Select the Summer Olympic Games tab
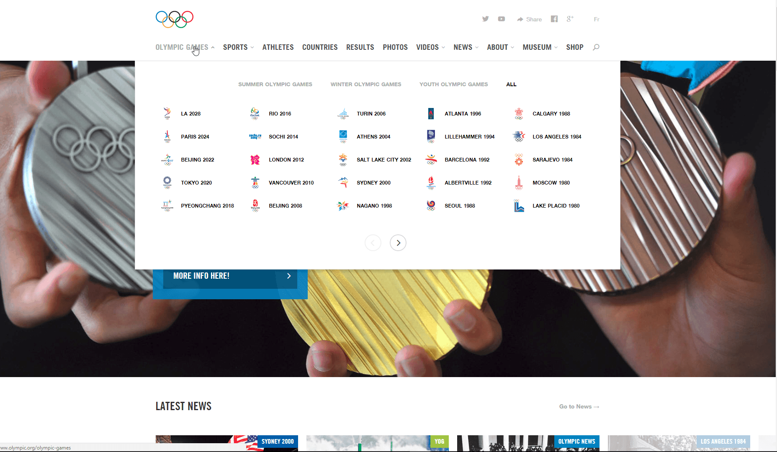This screenshot has height=452, width=777. click(275, 85)
